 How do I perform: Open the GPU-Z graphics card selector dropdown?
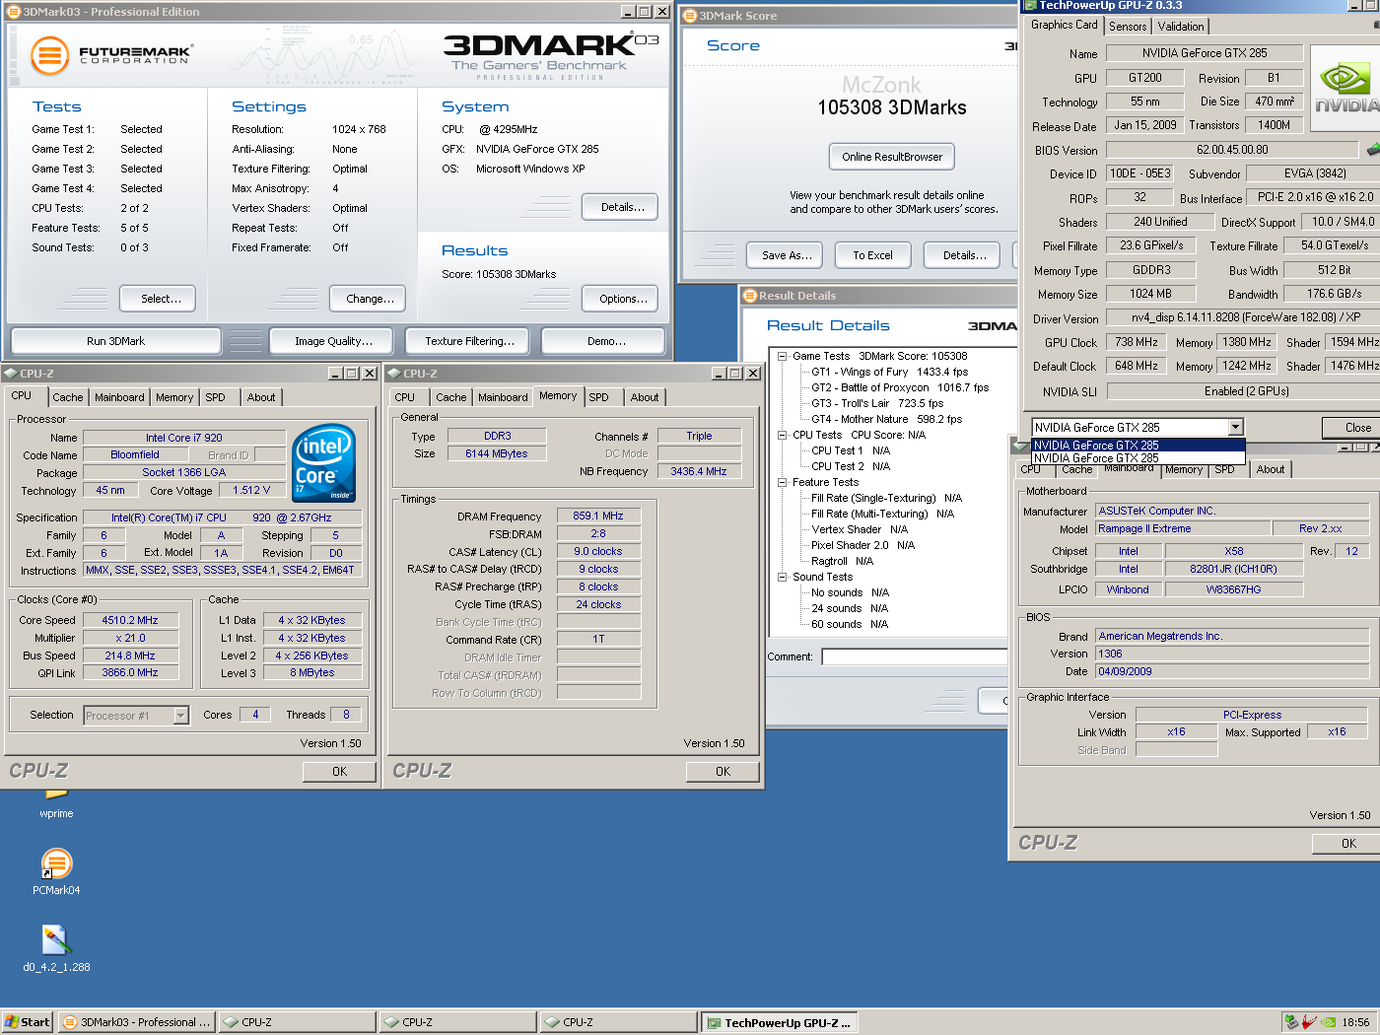point(1235,427)
